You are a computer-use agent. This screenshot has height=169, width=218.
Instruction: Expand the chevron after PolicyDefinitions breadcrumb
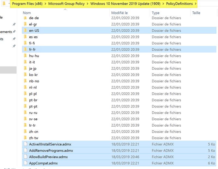point(195,4)
